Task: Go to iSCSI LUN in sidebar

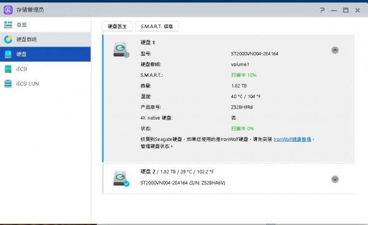Action: point(45,84)
